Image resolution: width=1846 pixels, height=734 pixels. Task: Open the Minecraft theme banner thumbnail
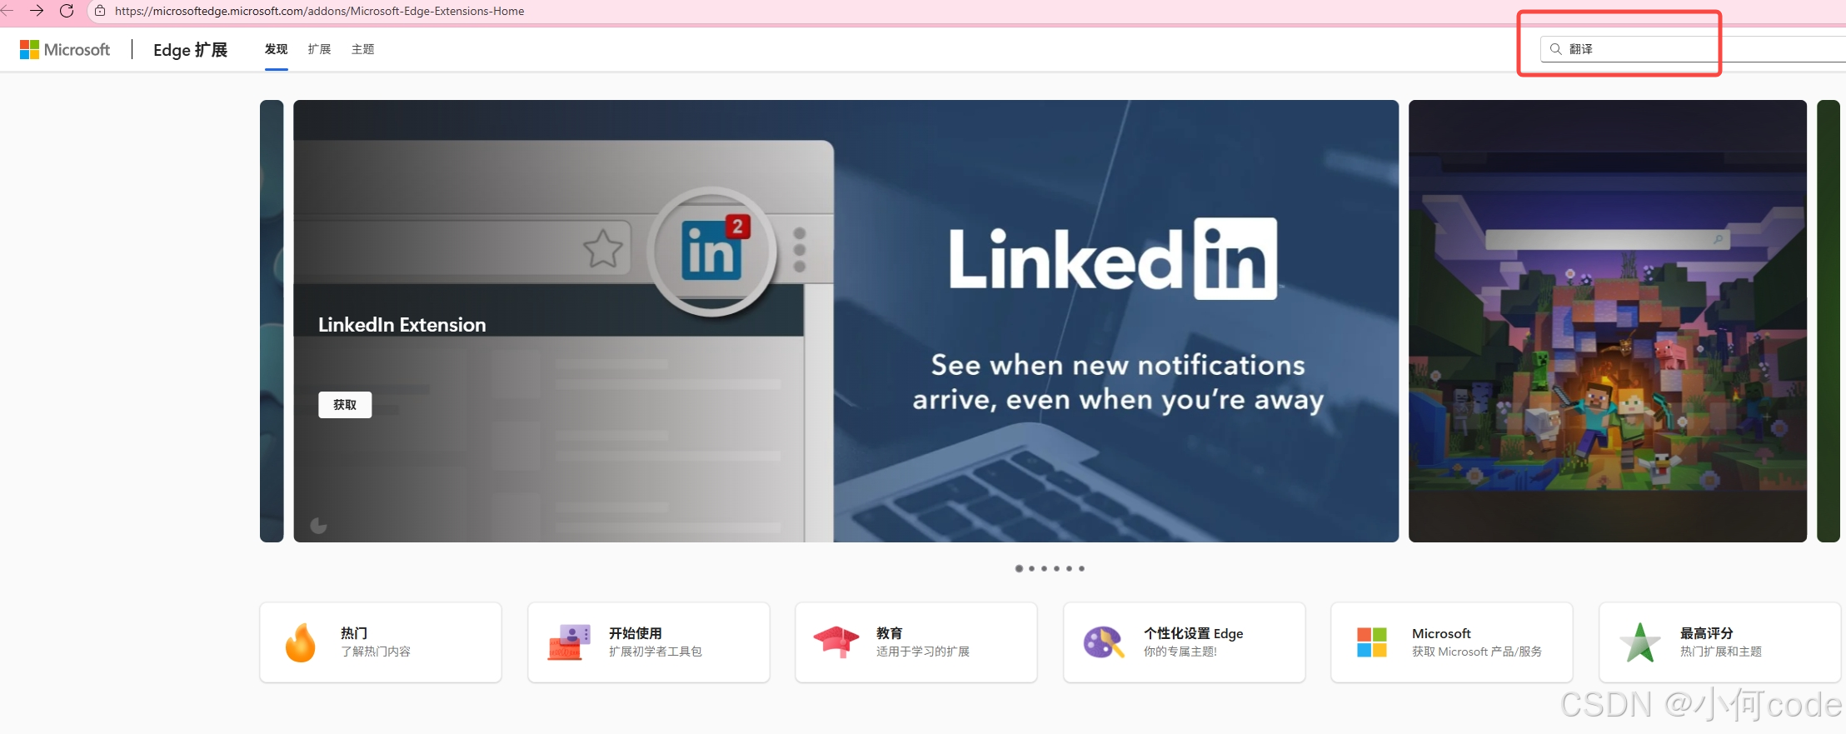coord(1608,321)
